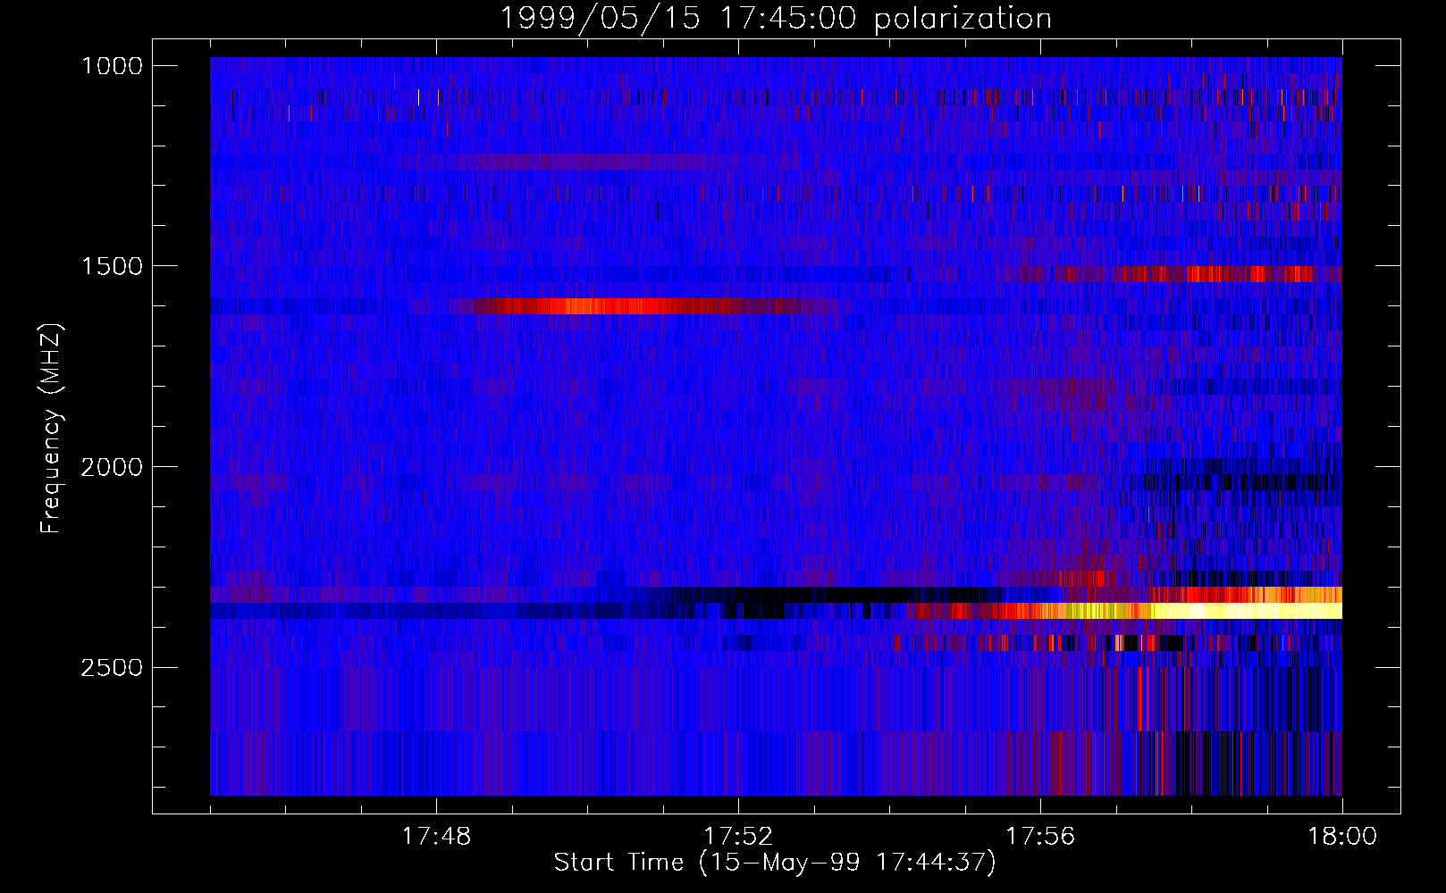This screenshot has width=1446, height=893.
Task: Click the plot title '1999/05/15 17:45:00 polarization'
Action: point(775,18)
